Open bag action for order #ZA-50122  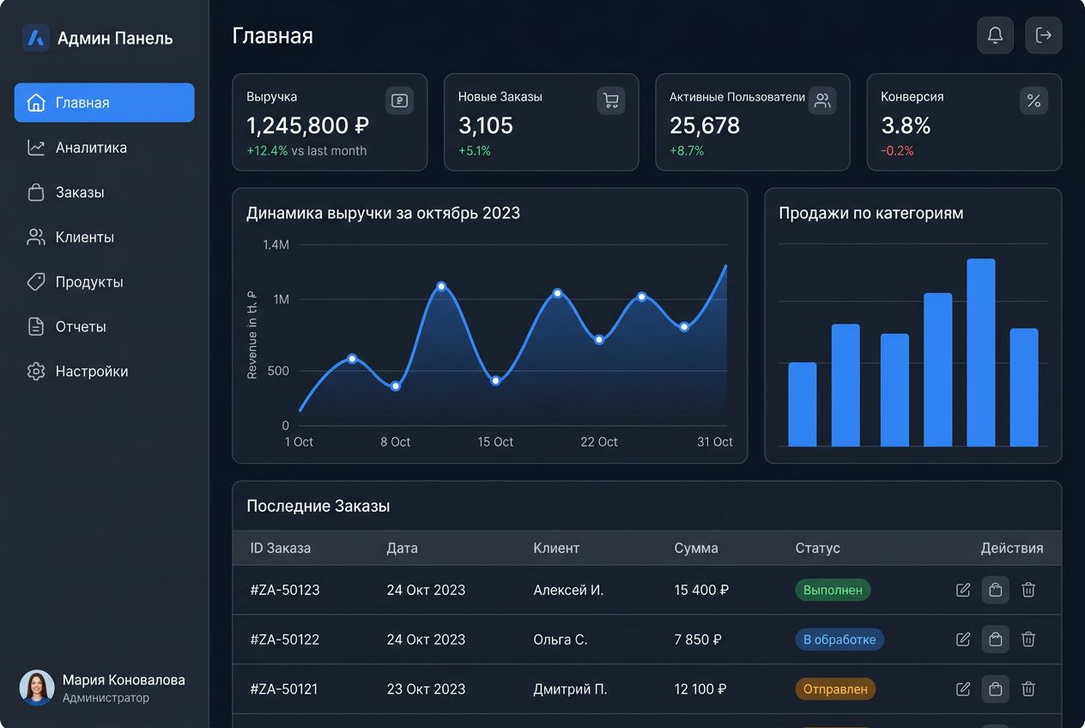point(996,640)
